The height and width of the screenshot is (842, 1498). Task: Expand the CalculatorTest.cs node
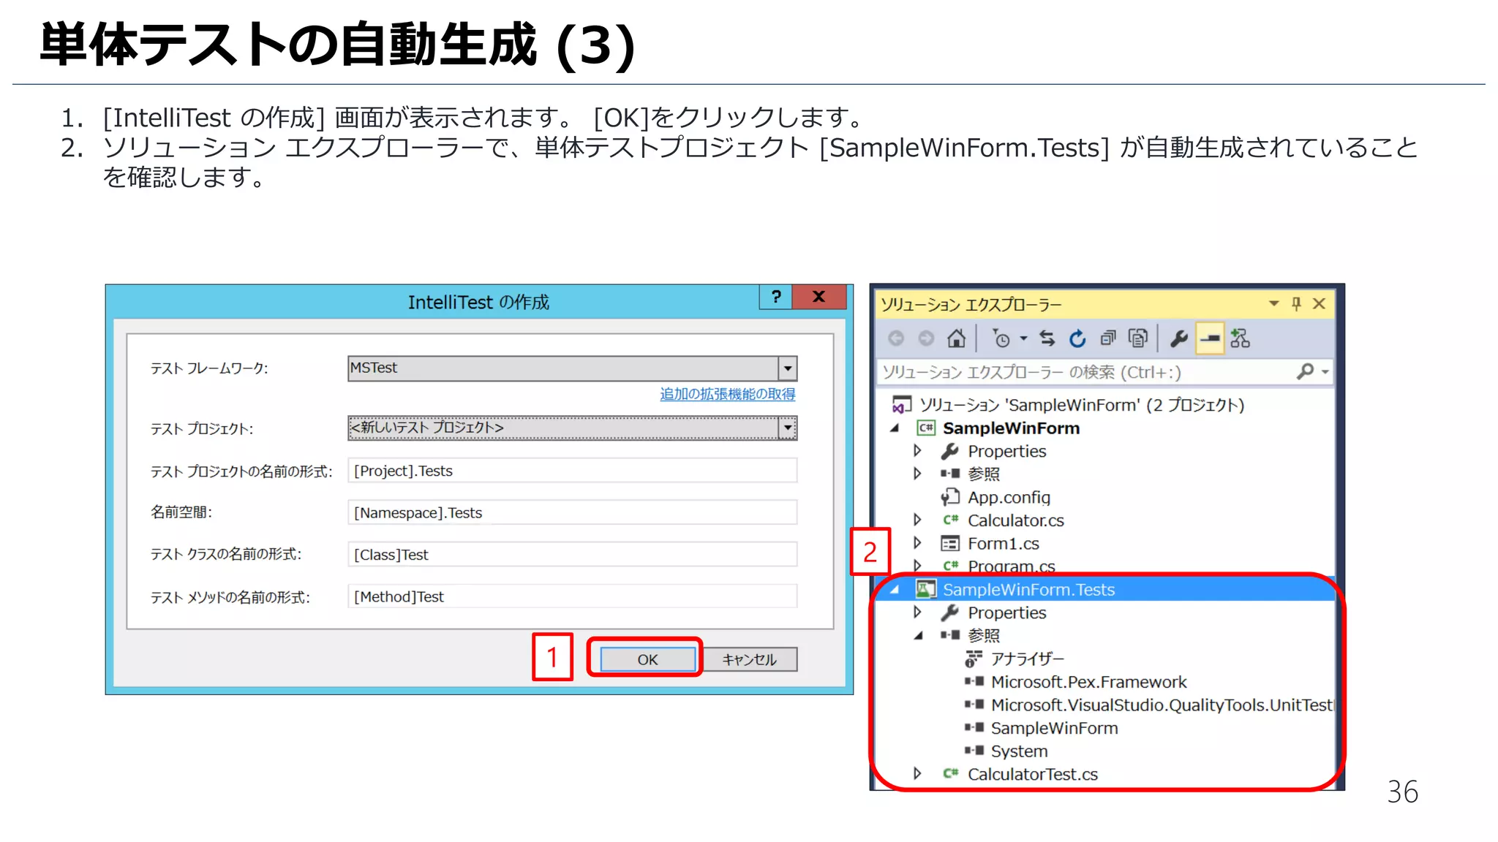[917, 774]
